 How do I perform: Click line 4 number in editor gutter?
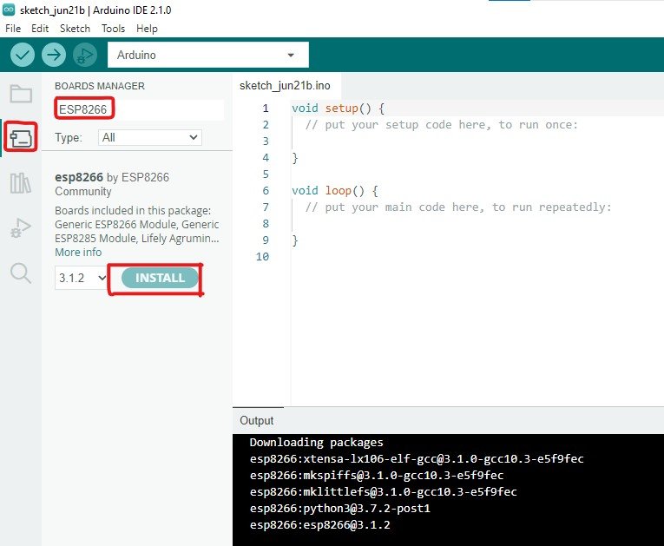tap(266, 158)
